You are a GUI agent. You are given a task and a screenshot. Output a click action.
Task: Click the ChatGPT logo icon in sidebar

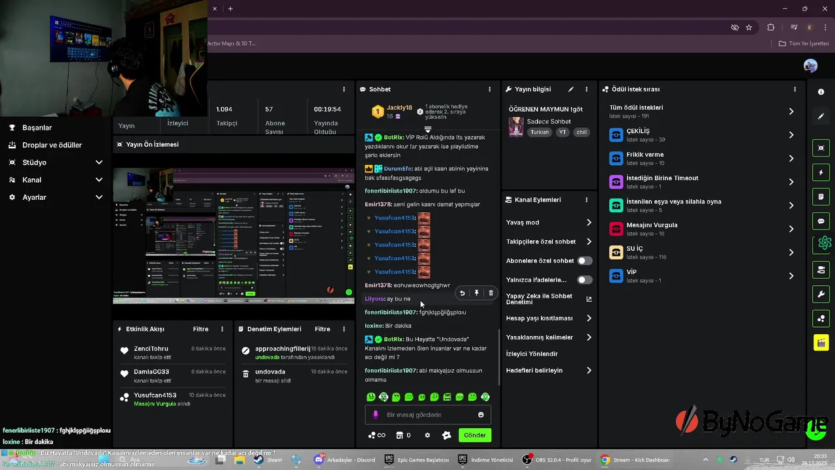[x=825, y=243]
